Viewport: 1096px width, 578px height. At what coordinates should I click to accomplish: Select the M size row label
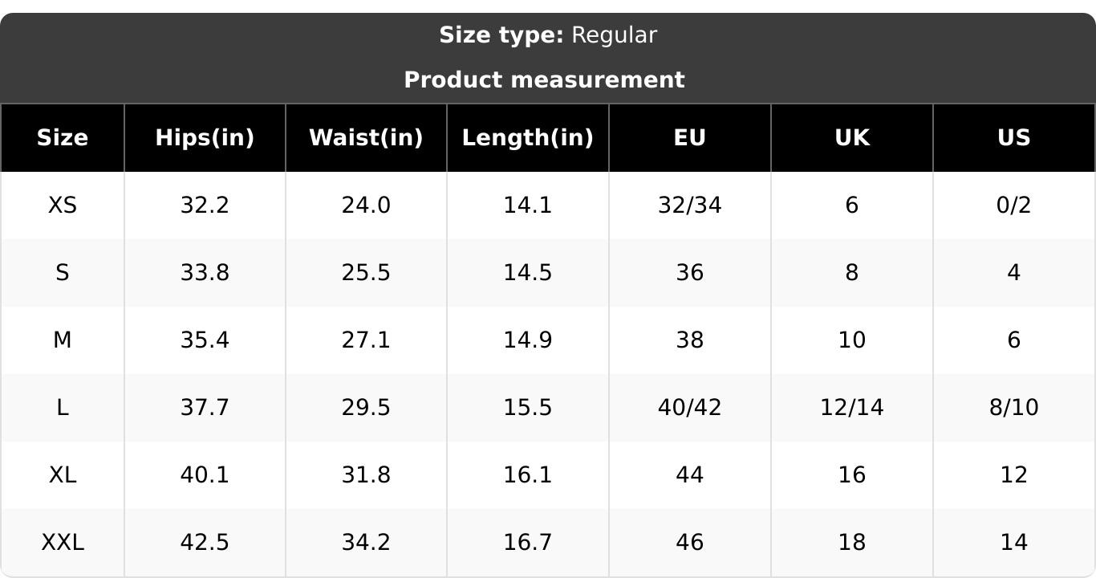click(x=63, y=340)
